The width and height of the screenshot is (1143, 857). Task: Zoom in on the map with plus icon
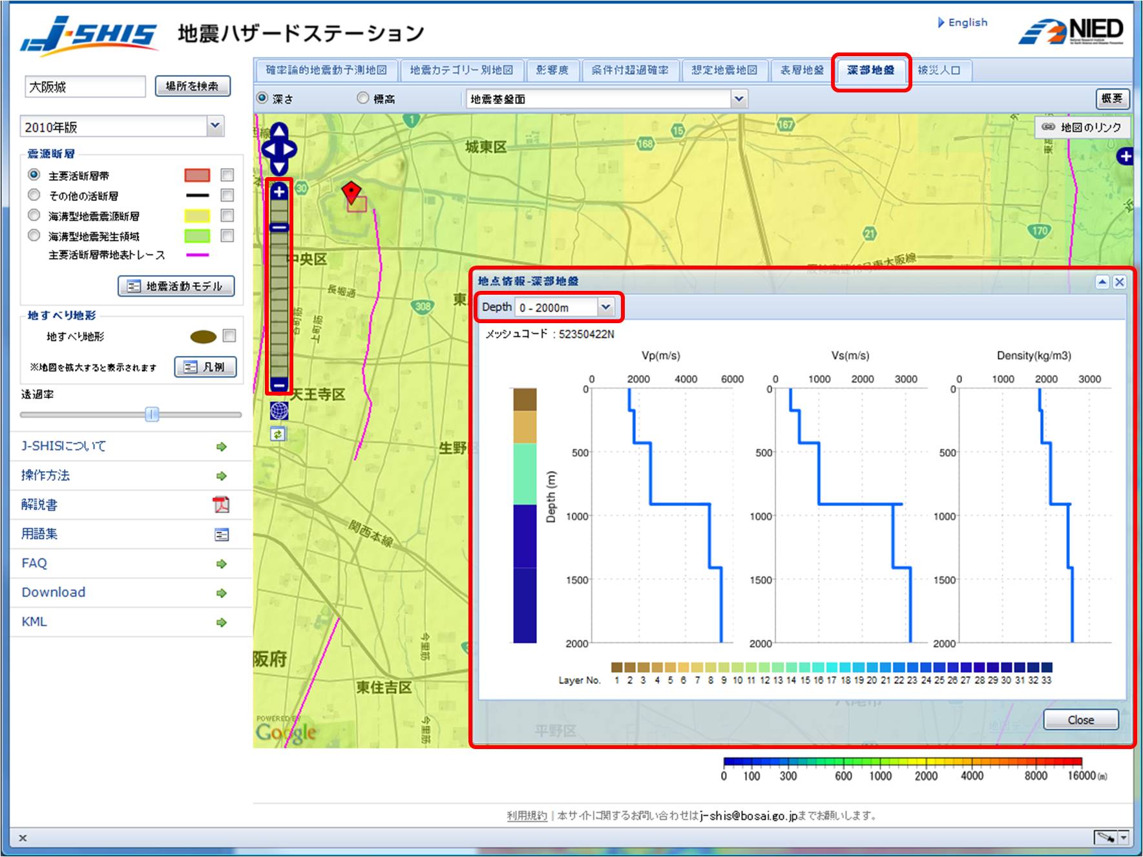(x=278, y=191)
